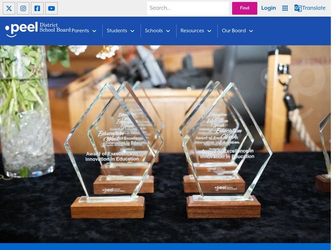335x250 pixels.
Task: Open the Instagram social icon
Action: pos(23,8)
